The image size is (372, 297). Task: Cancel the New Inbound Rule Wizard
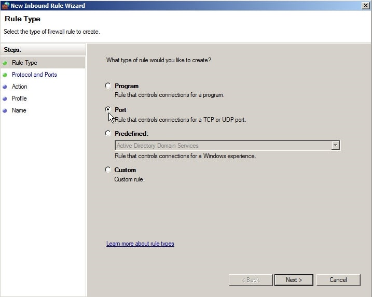(338, 280)
